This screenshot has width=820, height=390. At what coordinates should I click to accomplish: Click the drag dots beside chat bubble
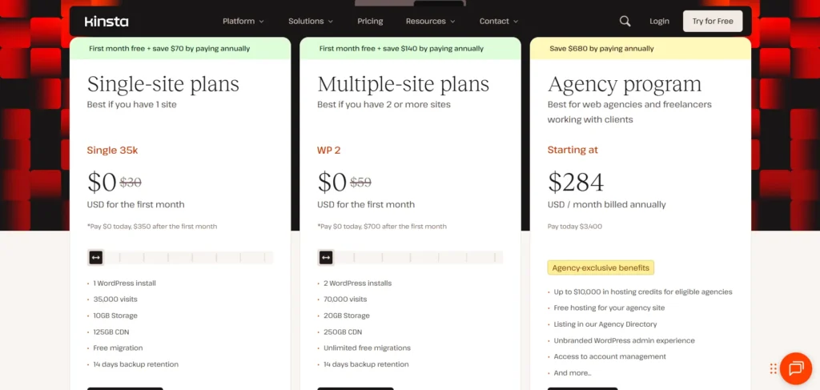point(774,369)
